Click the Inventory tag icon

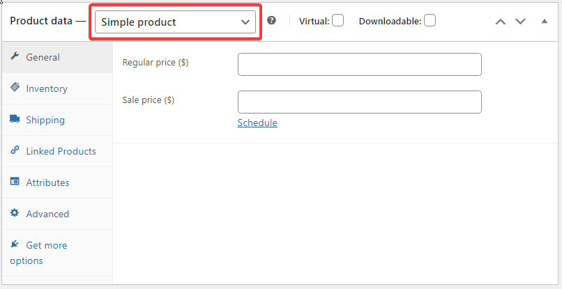click(15, 87)
